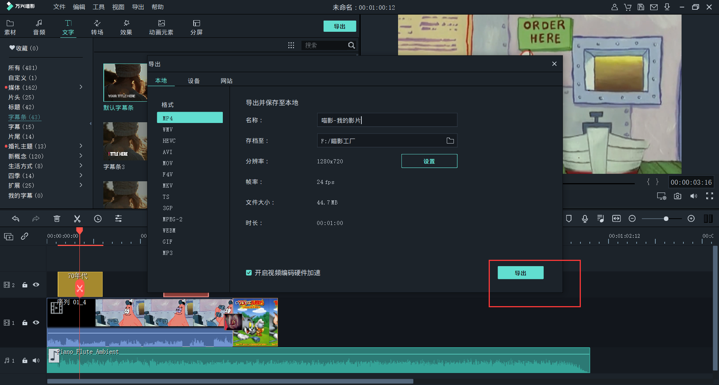Screen dimensions: 719x385
Task: Click the 设置 resolution settings button
Action: point(429,161)
